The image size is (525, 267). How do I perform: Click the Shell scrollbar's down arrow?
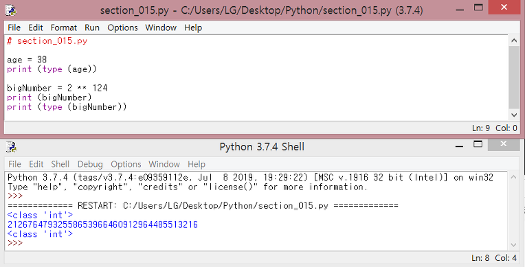(514, 245)
